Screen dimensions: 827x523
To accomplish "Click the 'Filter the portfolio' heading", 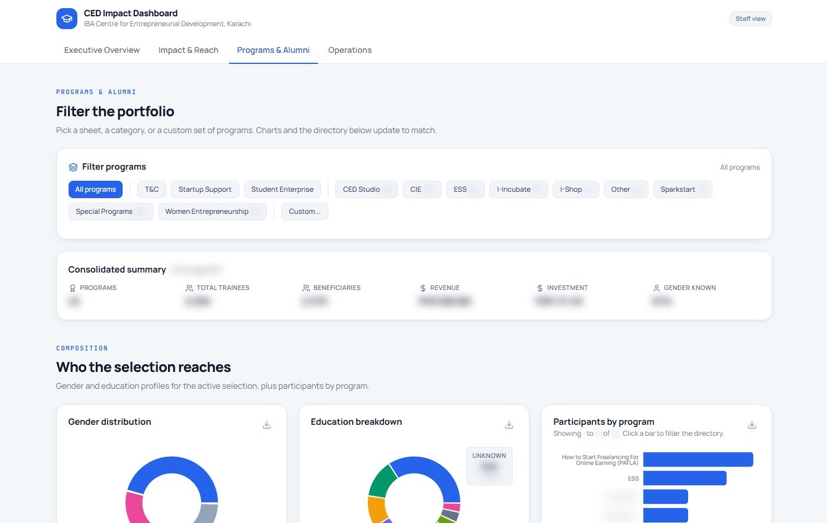I will point(115,112).
